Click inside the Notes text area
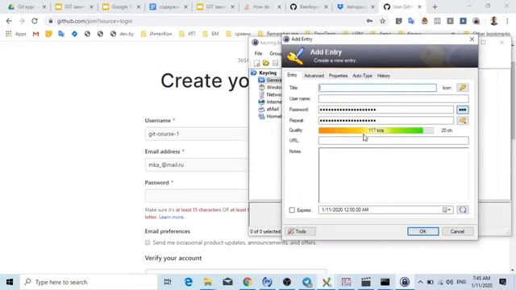 [x=393, y=175]
